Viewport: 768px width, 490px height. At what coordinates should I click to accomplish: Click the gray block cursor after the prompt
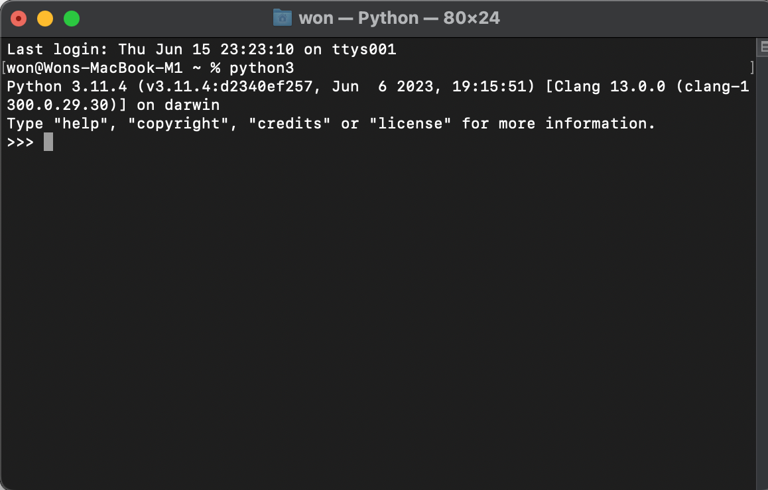pos(48,142)
